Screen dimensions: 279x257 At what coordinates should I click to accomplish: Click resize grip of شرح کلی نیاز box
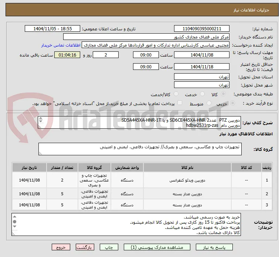click(x=40, y=126)
